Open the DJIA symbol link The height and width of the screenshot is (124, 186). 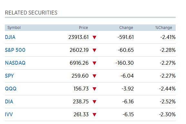pos(10,37)
